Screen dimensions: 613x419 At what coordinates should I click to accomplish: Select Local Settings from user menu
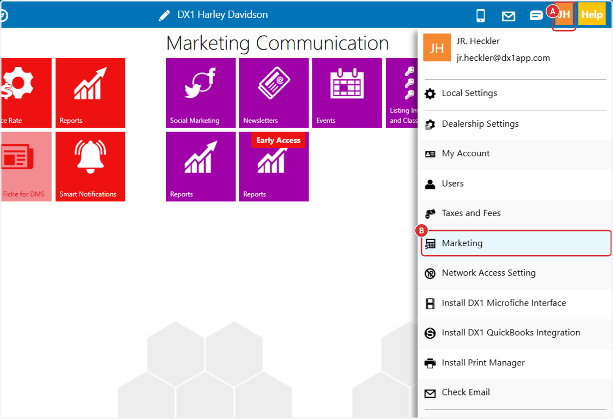[515, 94]
